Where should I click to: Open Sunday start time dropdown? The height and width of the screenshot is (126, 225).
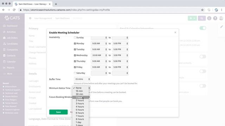point(99,37)
